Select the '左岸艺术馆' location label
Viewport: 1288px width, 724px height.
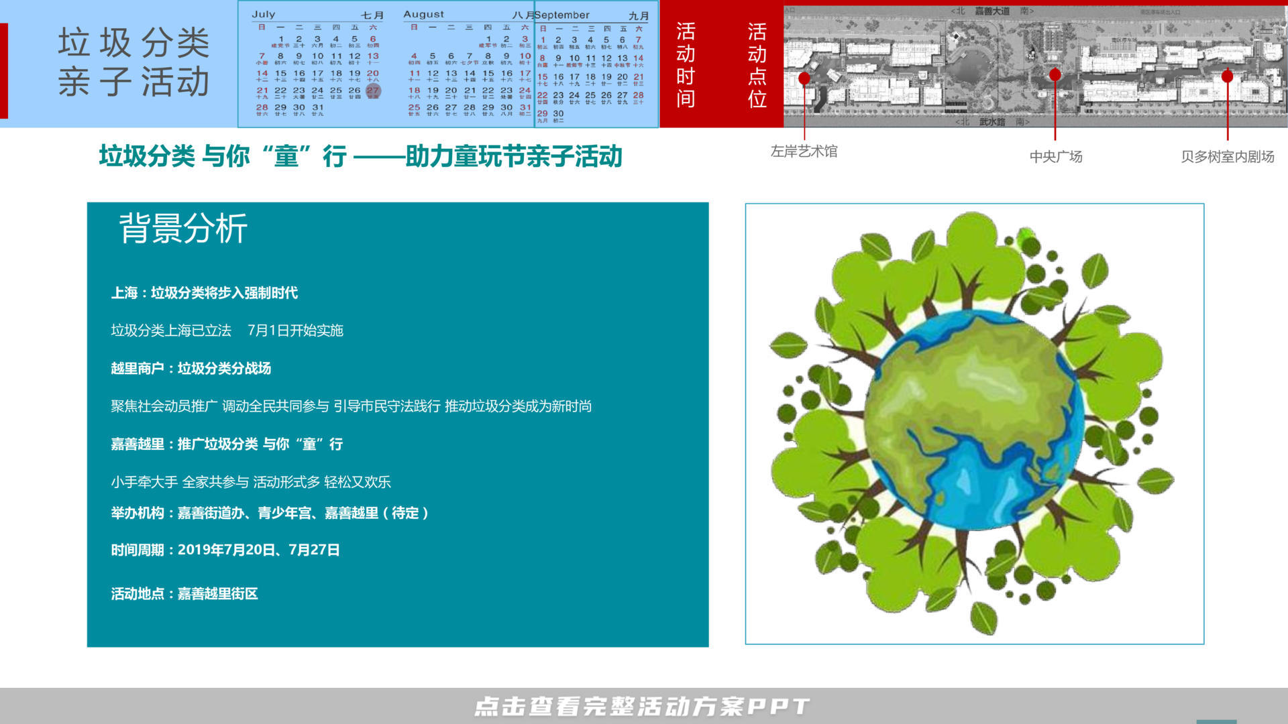(804, 152)
